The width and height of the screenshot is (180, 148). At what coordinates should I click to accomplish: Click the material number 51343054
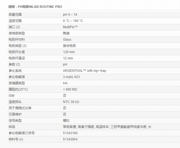(70, 139)
